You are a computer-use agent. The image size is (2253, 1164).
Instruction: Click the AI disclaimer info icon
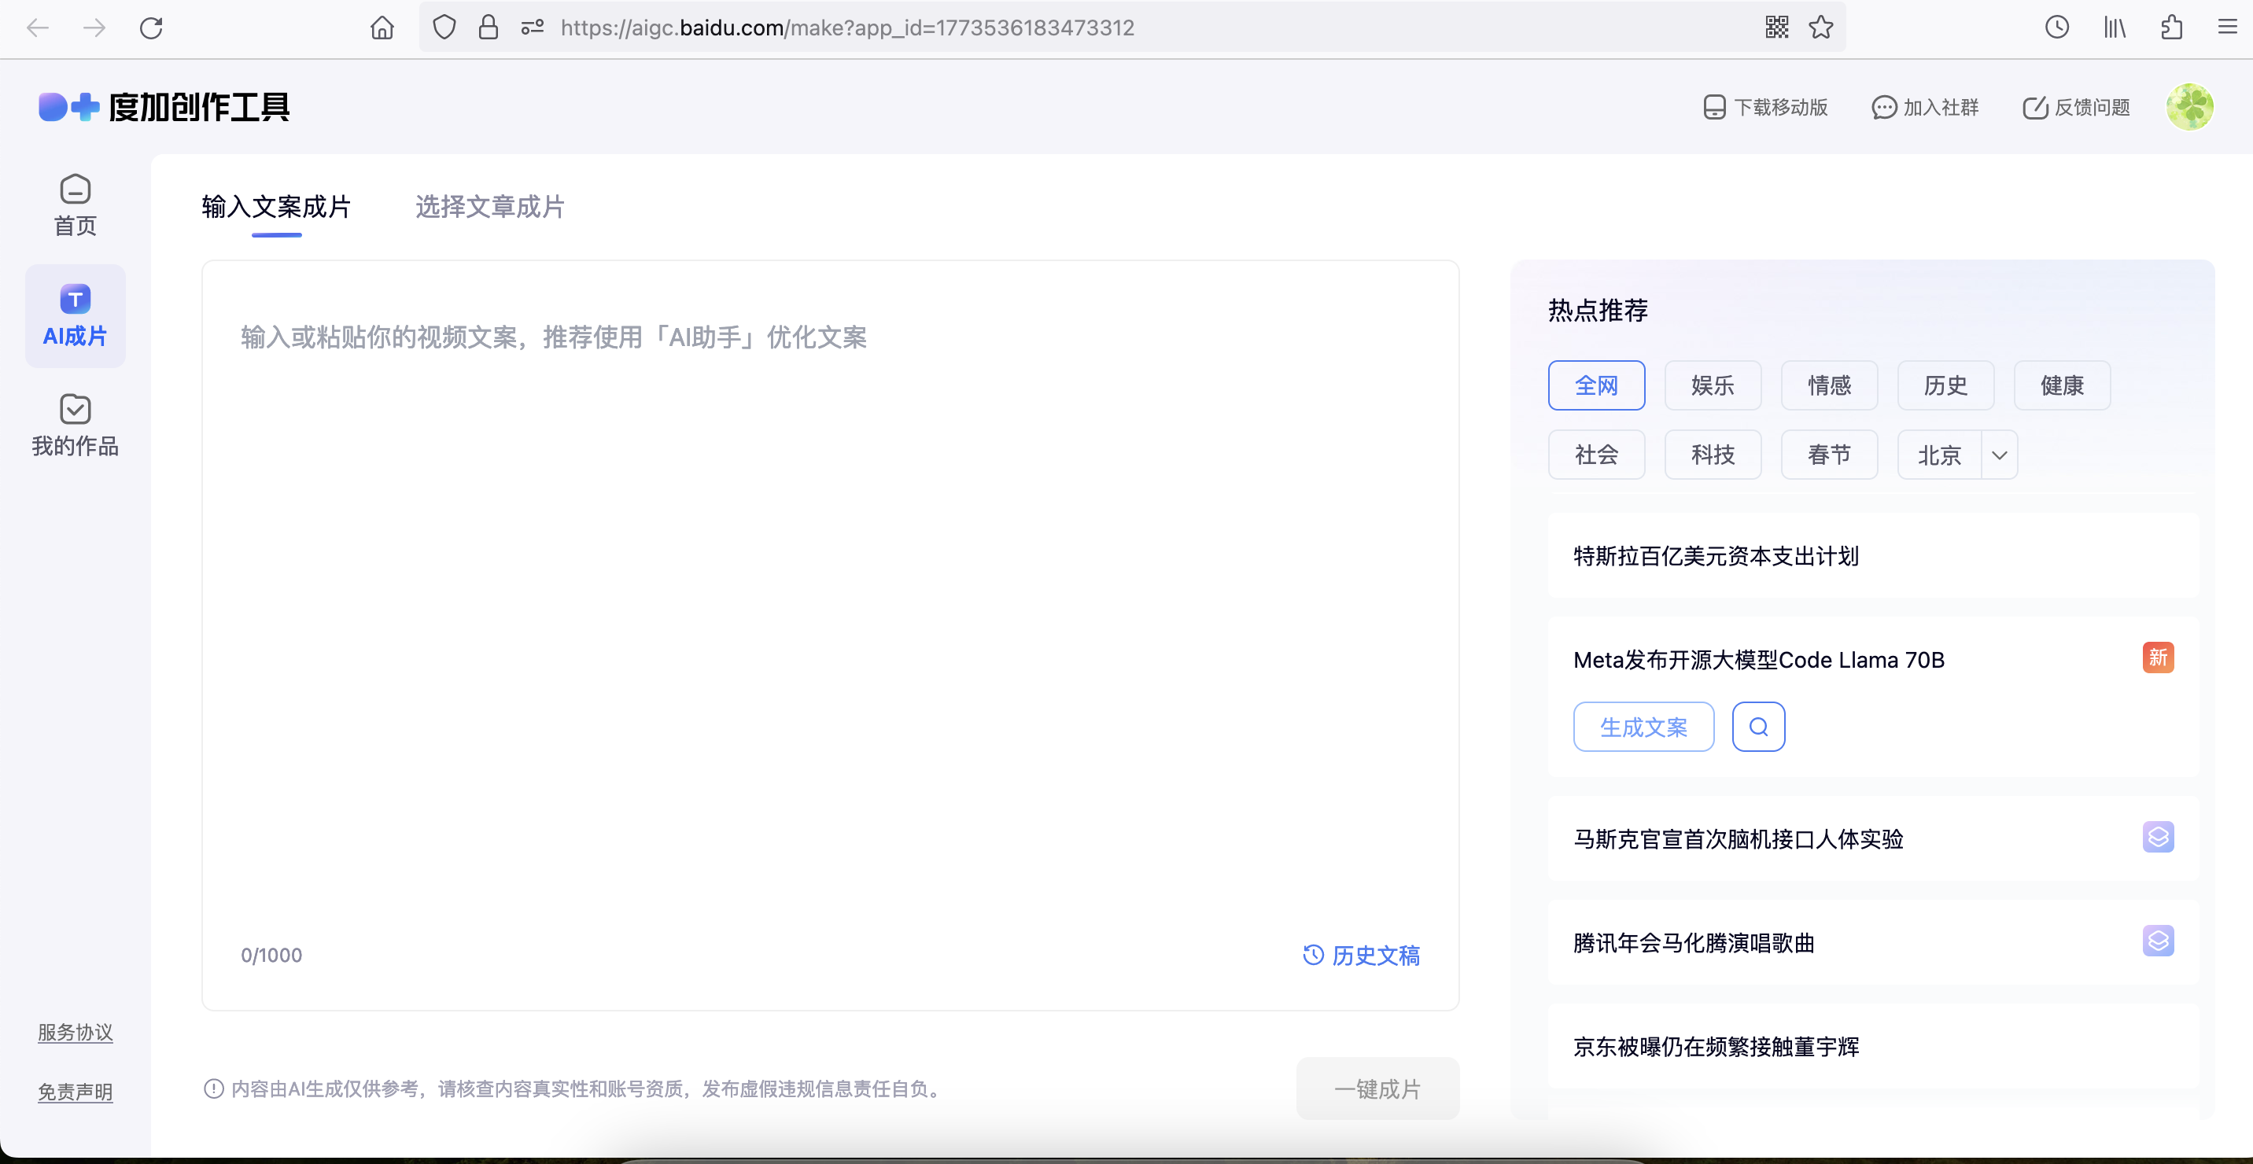coord(213,1088)
